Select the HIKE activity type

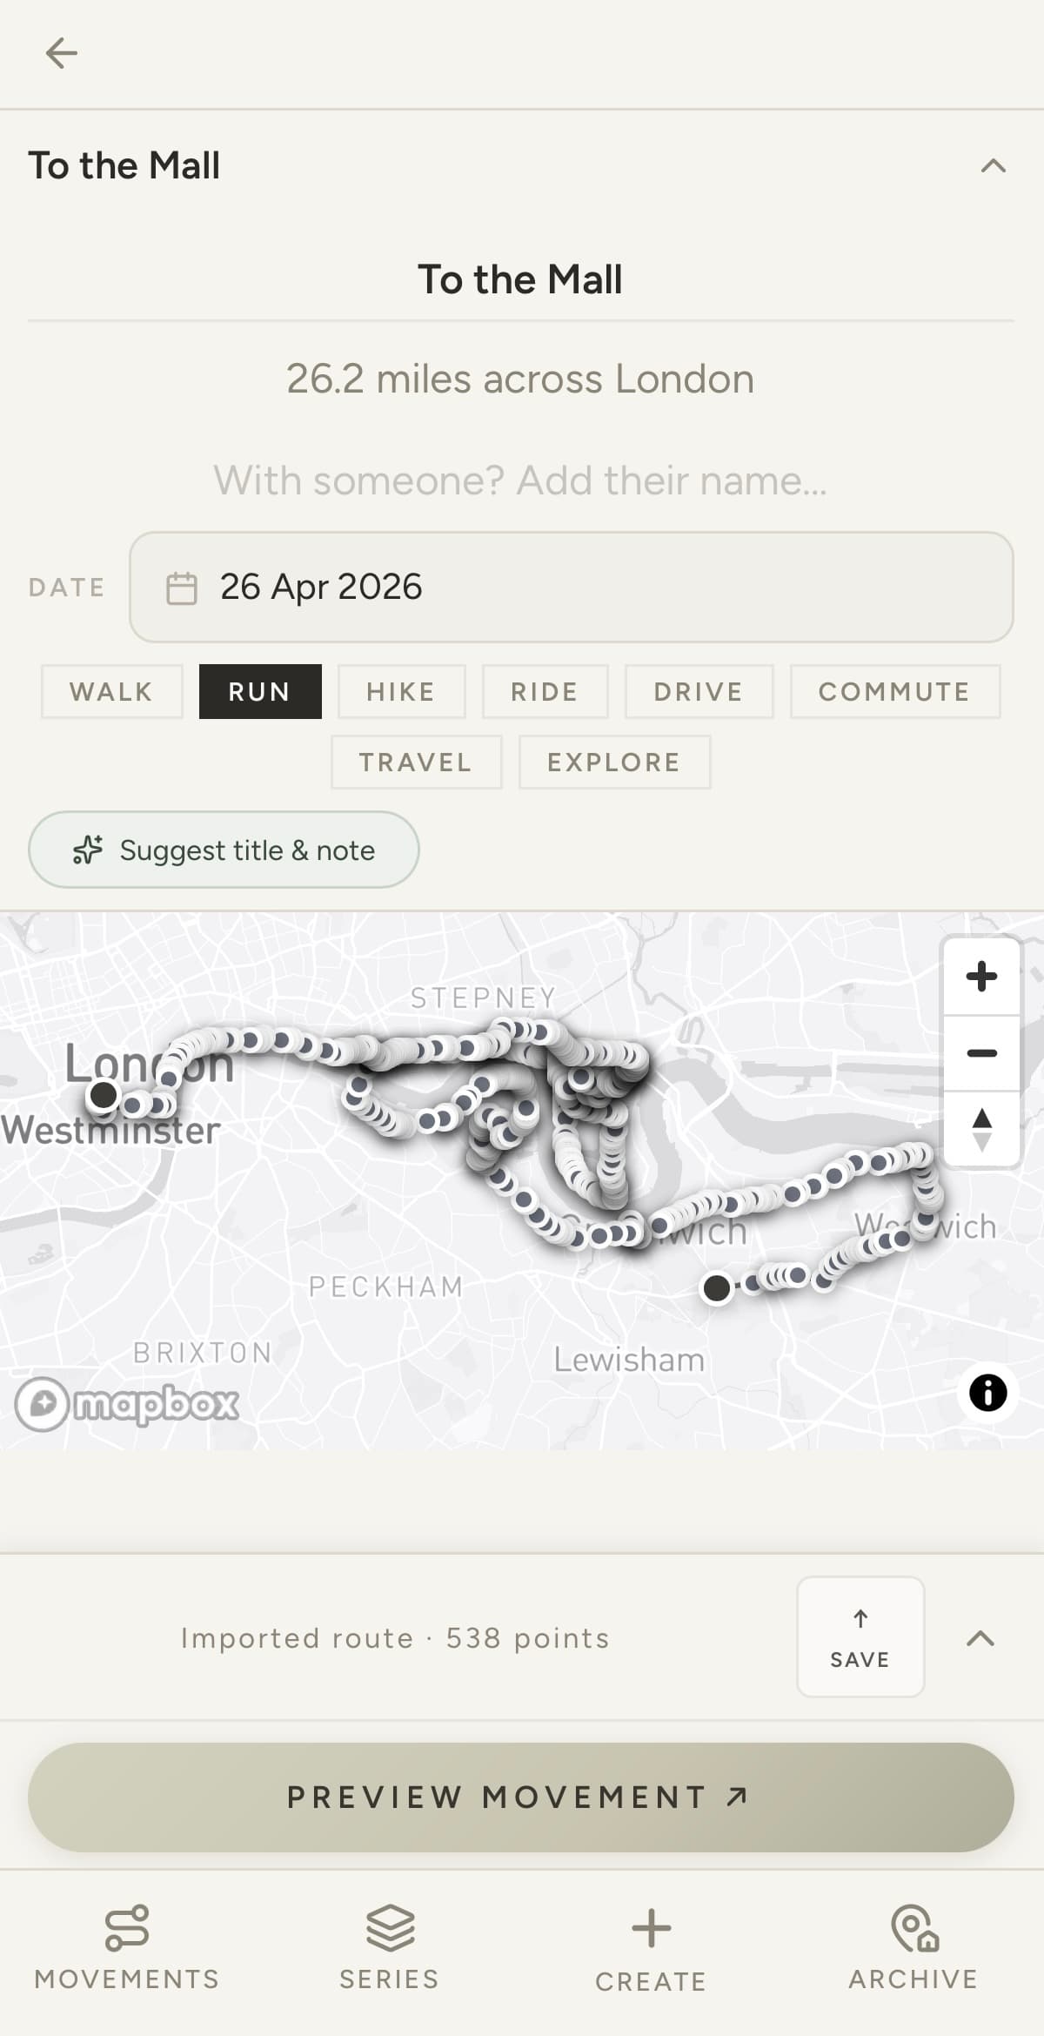click(401, 692)
